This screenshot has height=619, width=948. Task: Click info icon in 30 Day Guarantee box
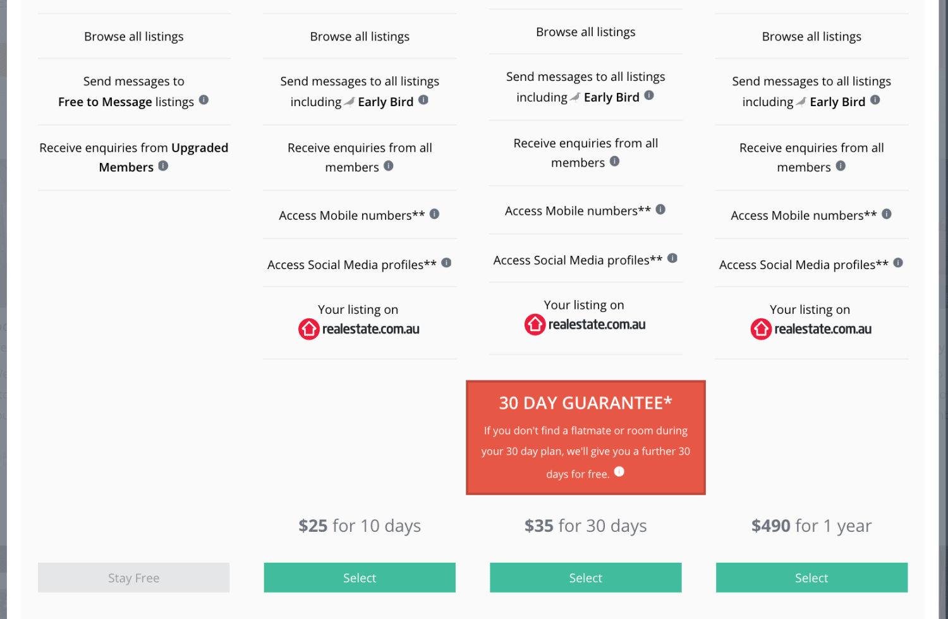click(x=619, y=471)
